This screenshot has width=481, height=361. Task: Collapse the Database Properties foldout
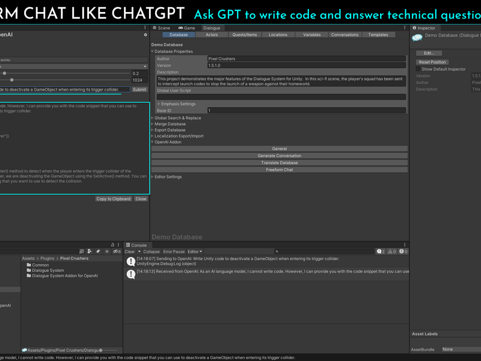pos(153,52)
